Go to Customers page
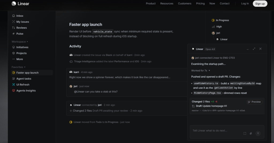274x143 pixels. click(185, 3)
